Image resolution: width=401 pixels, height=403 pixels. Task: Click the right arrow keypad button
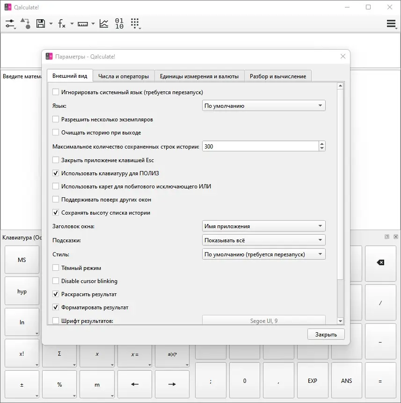[172, 384]
